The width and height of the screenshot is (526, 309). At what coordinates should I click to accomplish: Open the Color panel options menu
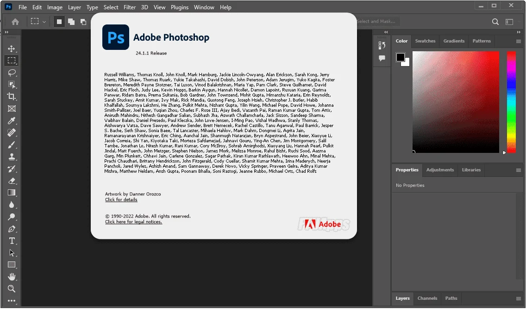pyautogui.click(x=518, y=41)
